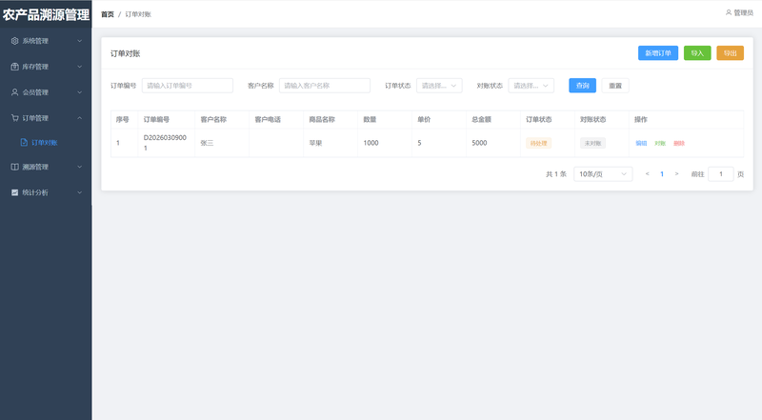Open the 订单状态 filter dropdown
The width and height of the screenshot is (762, 420).
click(439, 86)
